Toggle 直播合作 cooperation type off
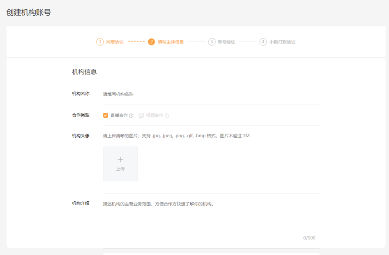 [105, 115]
